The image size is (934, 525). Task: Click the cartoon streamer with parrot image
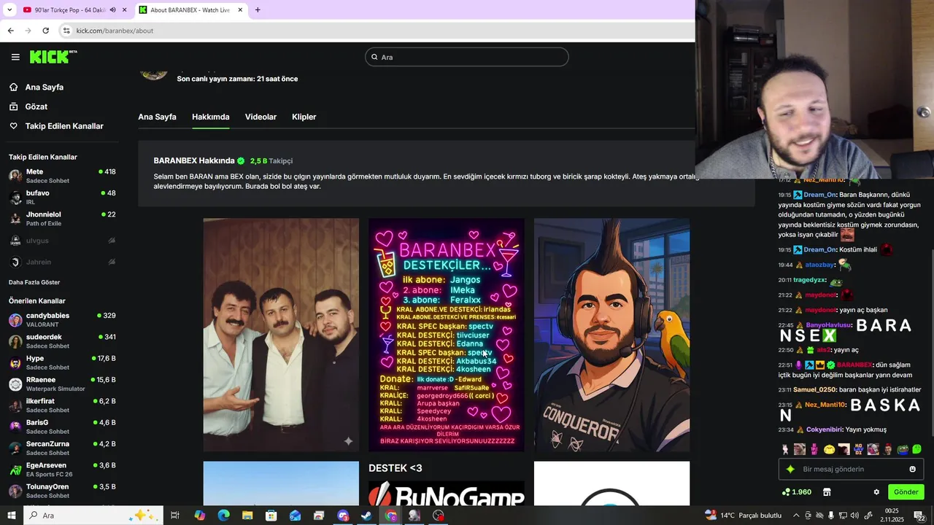611,335
